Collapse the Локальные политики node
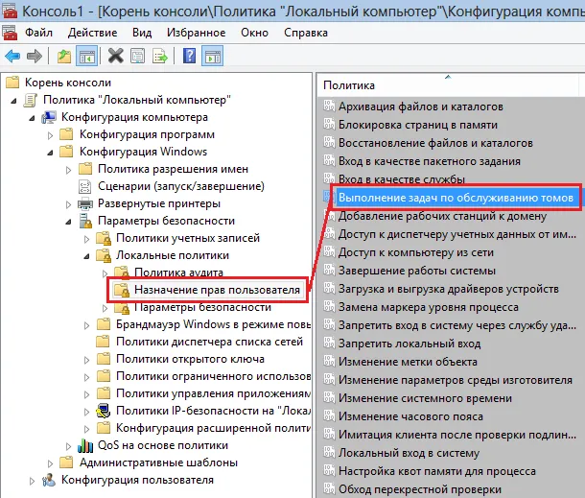585x498 pixels. [87, 256]
